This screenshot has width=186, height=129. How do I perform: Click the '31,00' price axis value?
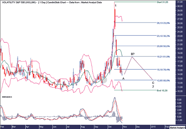[x=179, y=2]
